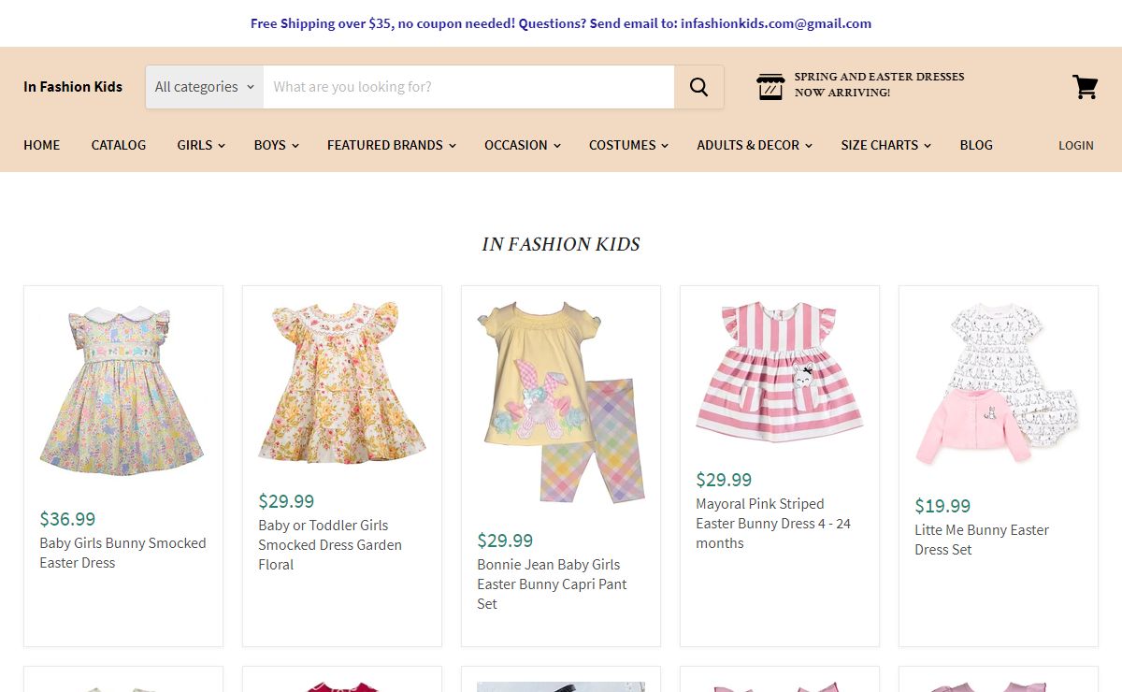This screenshot has width=1122, height=692.
Task: Go to the HOME page
Action: [x=42, y=145]
